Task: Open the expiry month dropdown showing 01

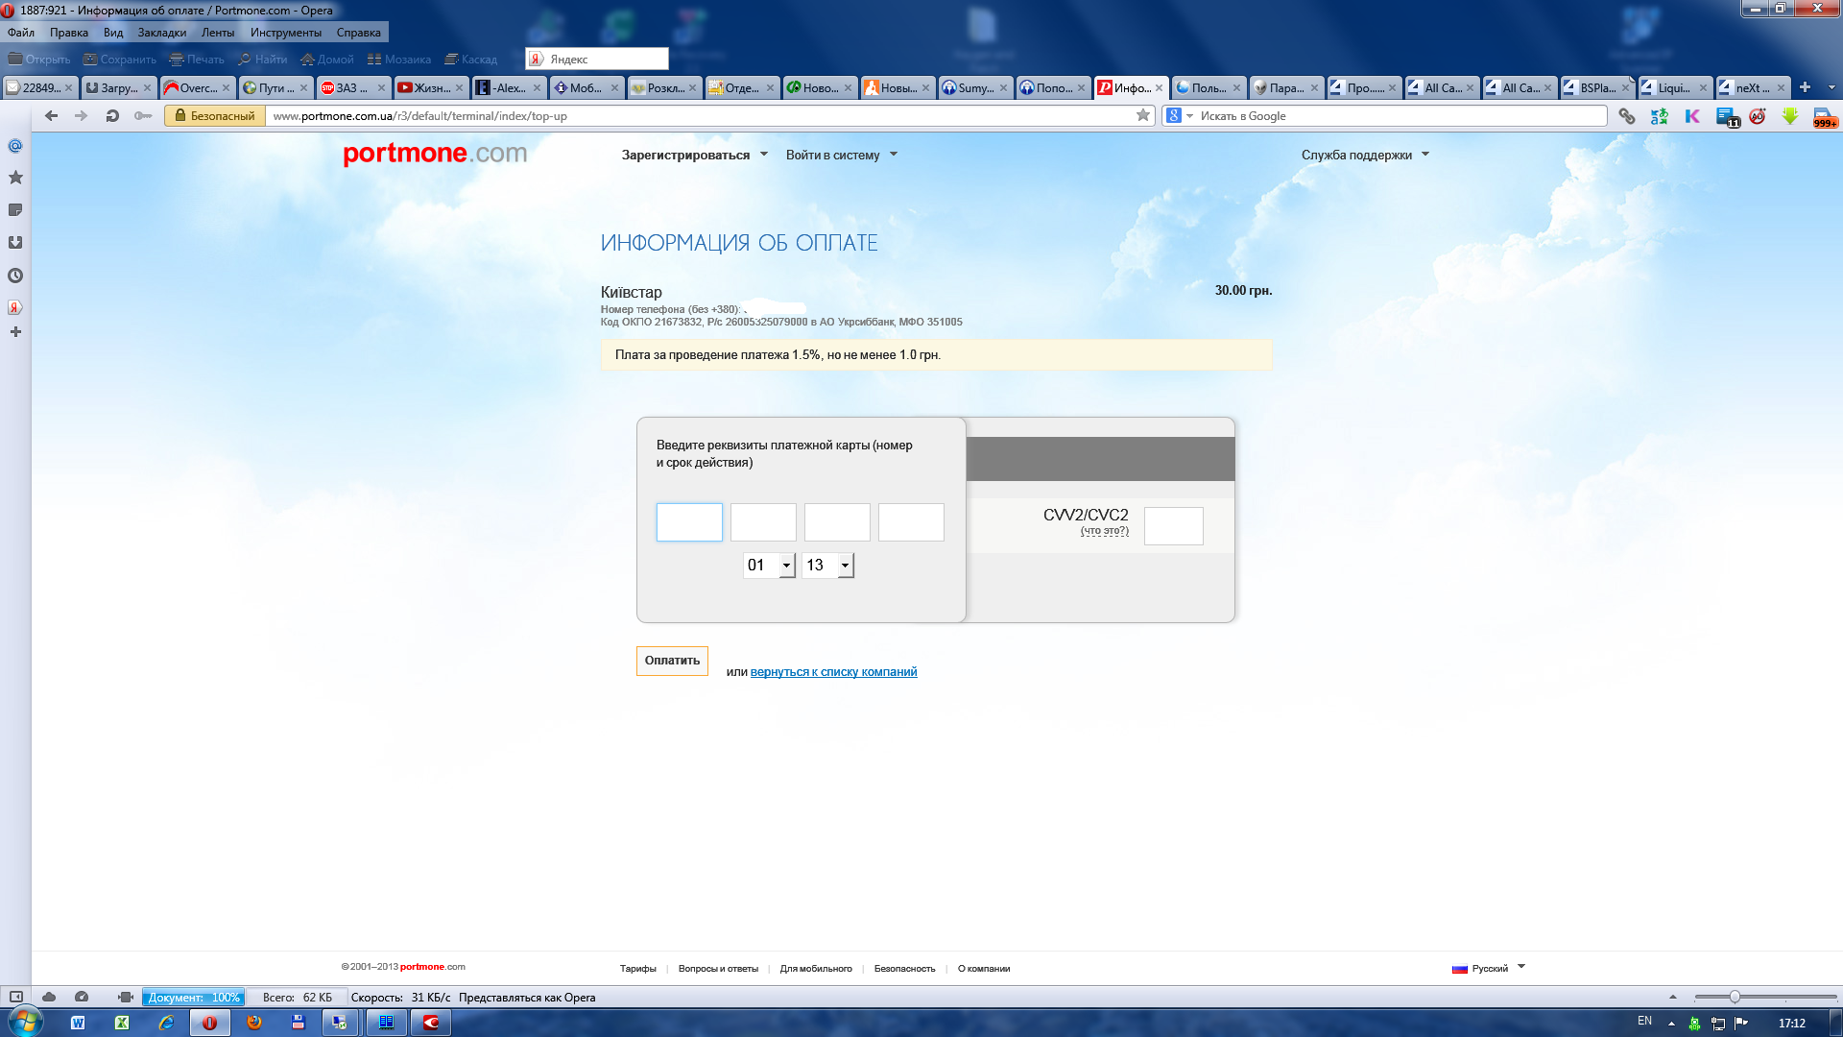Action: tap(769, 566)
